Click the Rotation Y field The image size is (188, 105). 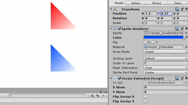pyautogui.click(x=166, y=18)
